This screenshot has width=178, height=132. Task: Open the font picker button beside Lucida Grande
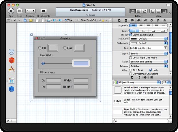click(166, 48)
